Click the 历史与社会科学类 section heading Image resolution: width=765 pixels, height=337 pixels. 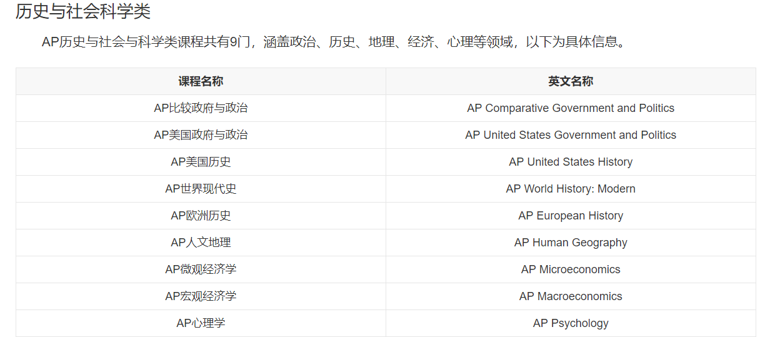coord(83,11)
